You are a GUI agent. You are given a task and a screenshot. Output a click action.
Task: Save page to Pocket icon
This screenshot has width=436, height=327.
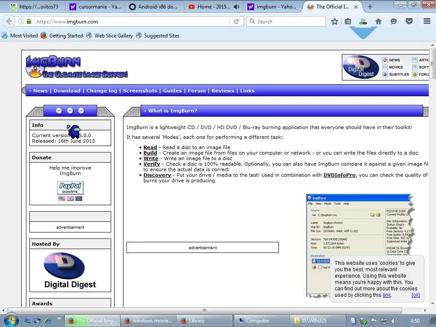click(x=409, y=21)
